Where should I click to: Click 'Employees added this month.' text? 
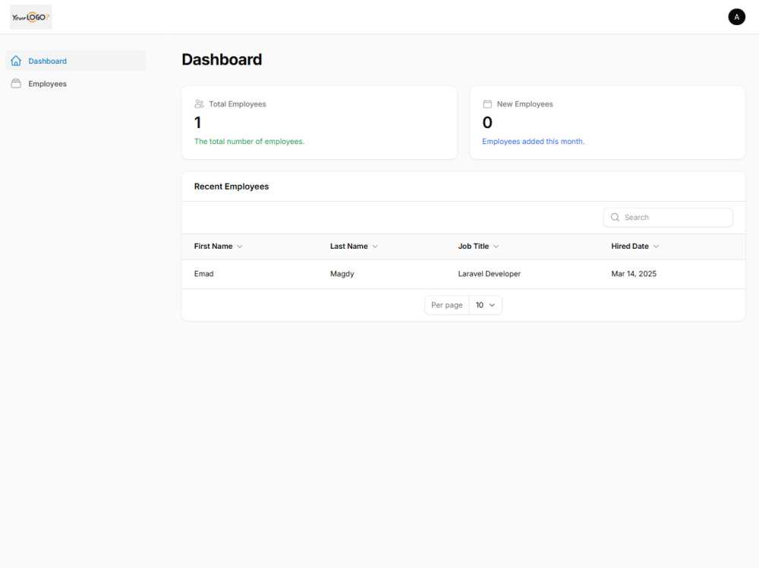pos(534,141)
